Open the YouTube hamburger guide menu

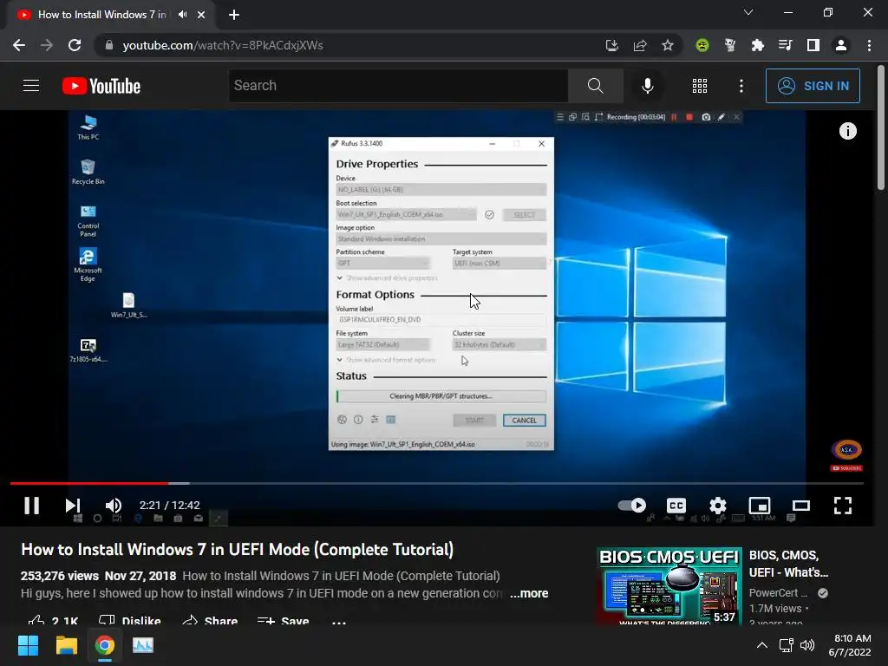[31, 86]
